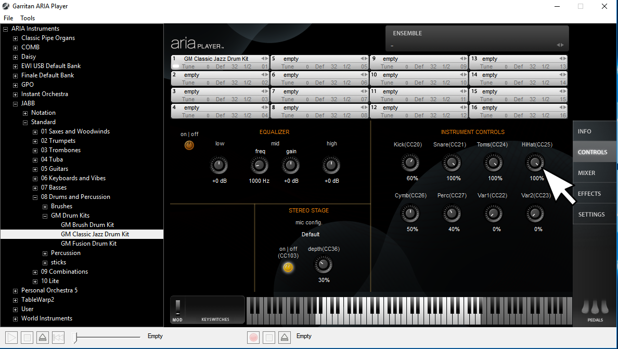Screen dimensions: 618x349
Task: Toggle the Equalizer on/off power button
Action: pos(189,145)
